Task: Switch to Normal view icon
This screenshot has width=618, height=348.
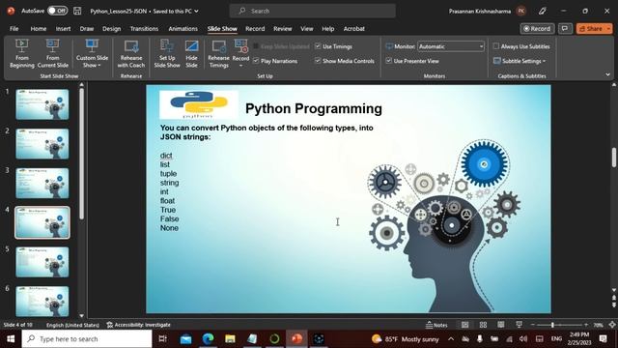Action: (x=465, y=325)
